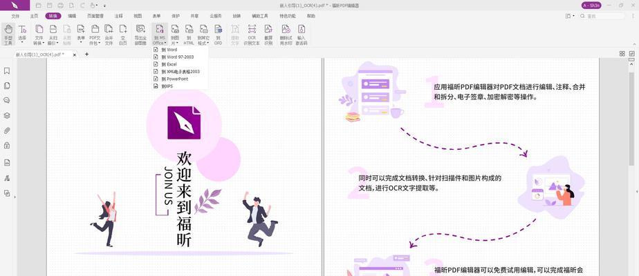The height and width of the screenshot is (276, 639).
Task: Click the signature pen icon in left sidebar
Action: click(x=7, y=178)
